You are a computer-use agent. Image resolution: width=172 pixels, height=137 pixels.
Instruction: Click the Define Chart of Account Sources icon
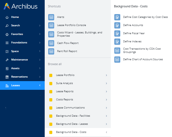coord(117,59)
